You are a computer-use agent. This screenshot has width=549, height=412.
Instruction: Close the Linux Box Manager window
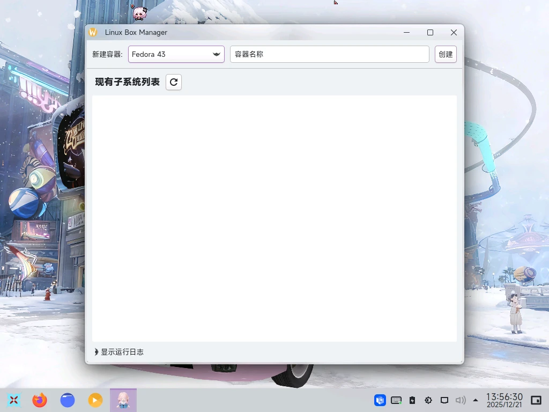tap(454, 32)
